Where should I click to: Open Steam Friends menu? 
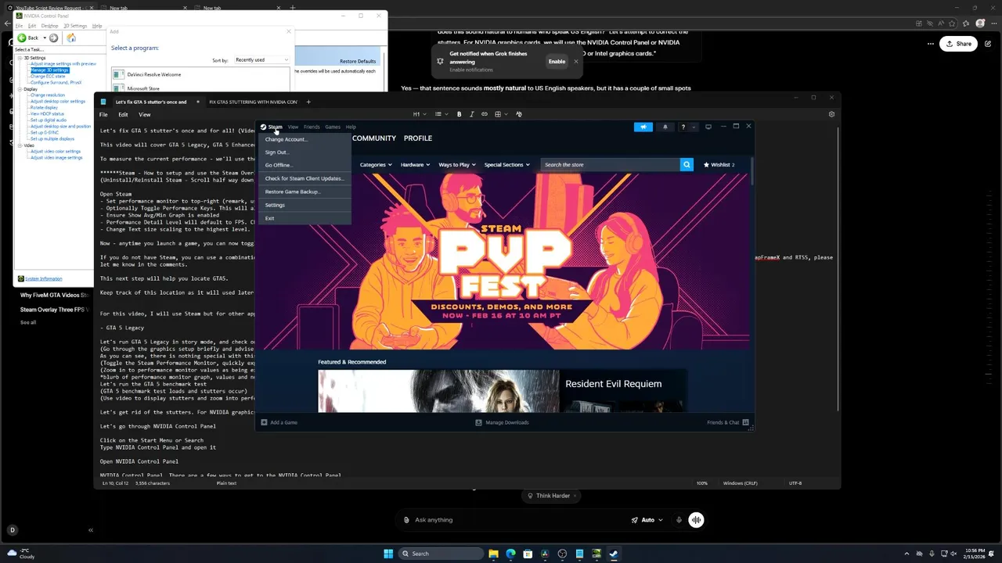click(x=312, y=127)
